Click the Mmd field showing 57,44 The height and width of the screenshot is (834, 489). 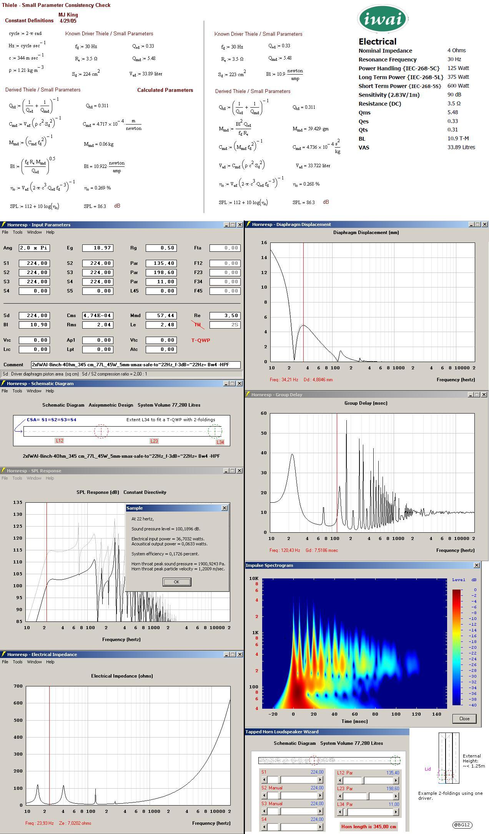click(x=161, y=316)
